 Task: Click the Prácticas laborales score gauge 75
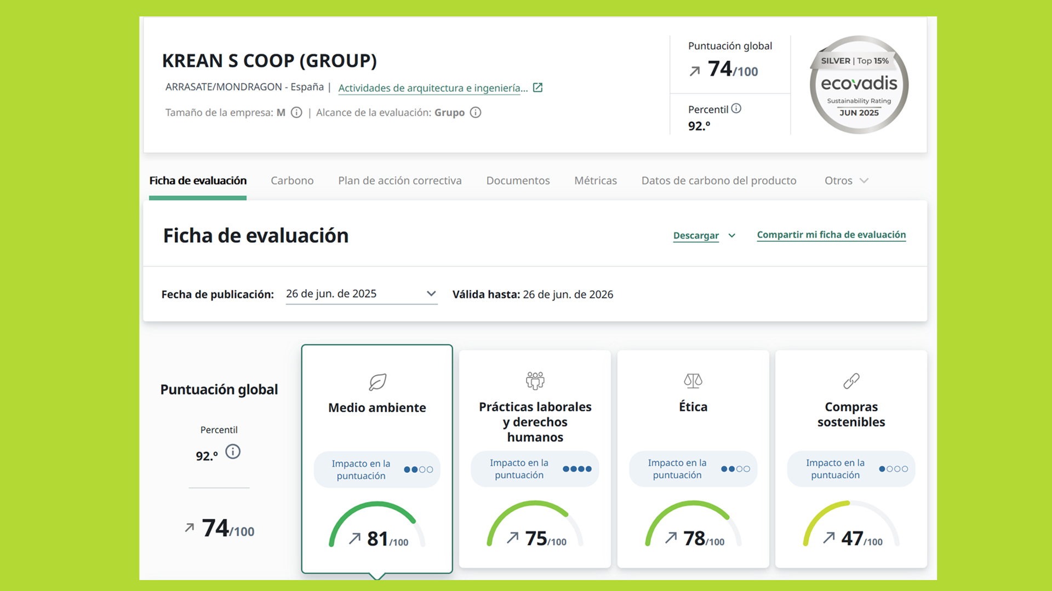coord(535,524)
